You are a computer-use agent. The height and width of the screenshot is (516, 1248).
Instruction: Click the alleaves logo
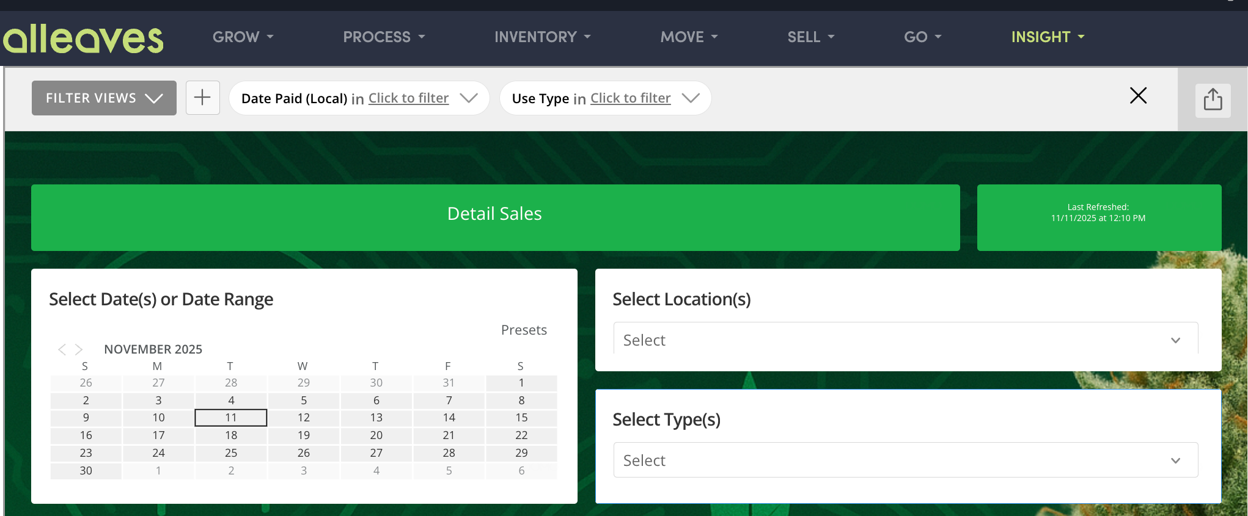tap(83, 38)
